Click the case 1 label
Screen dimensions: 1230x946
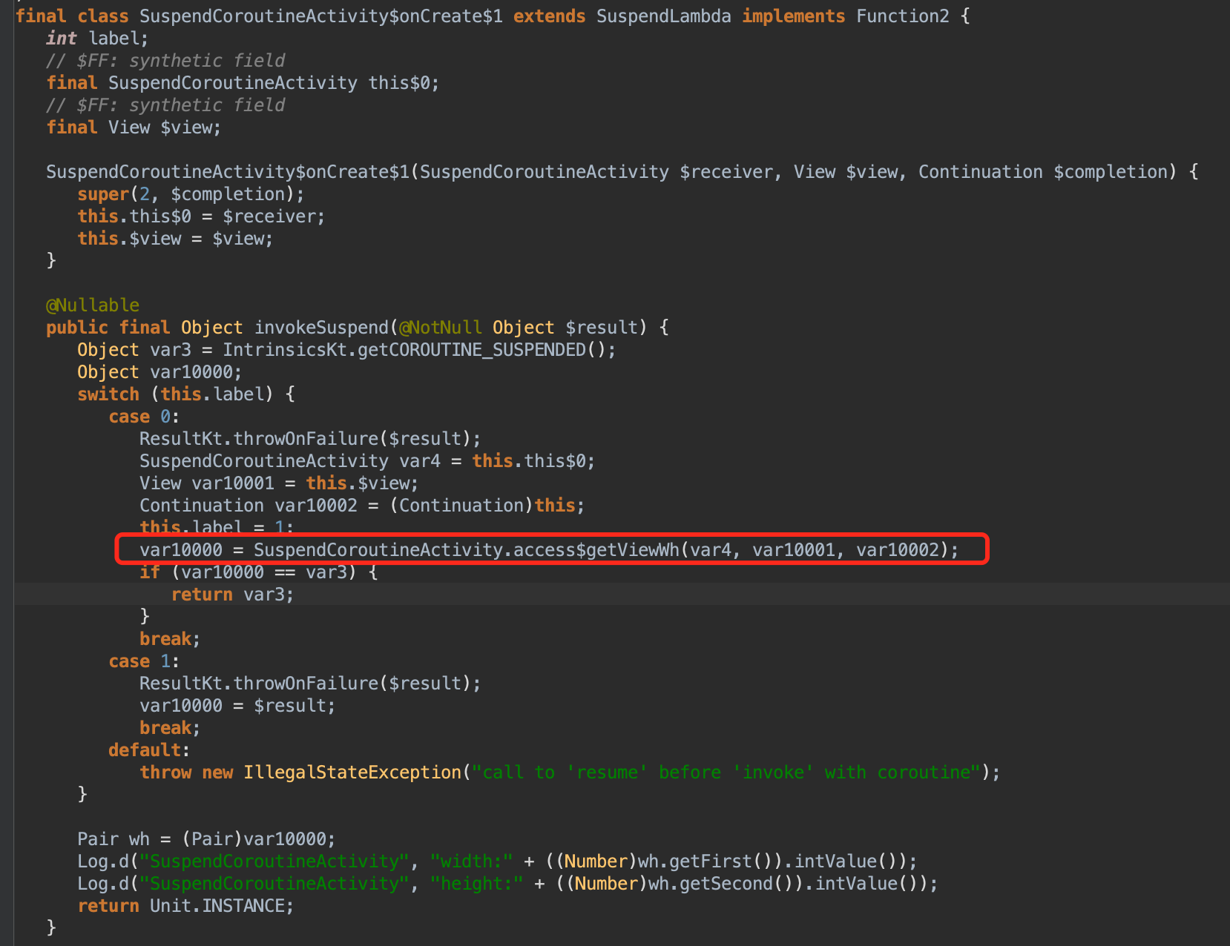pyautogui.click(x=143, y=661)
